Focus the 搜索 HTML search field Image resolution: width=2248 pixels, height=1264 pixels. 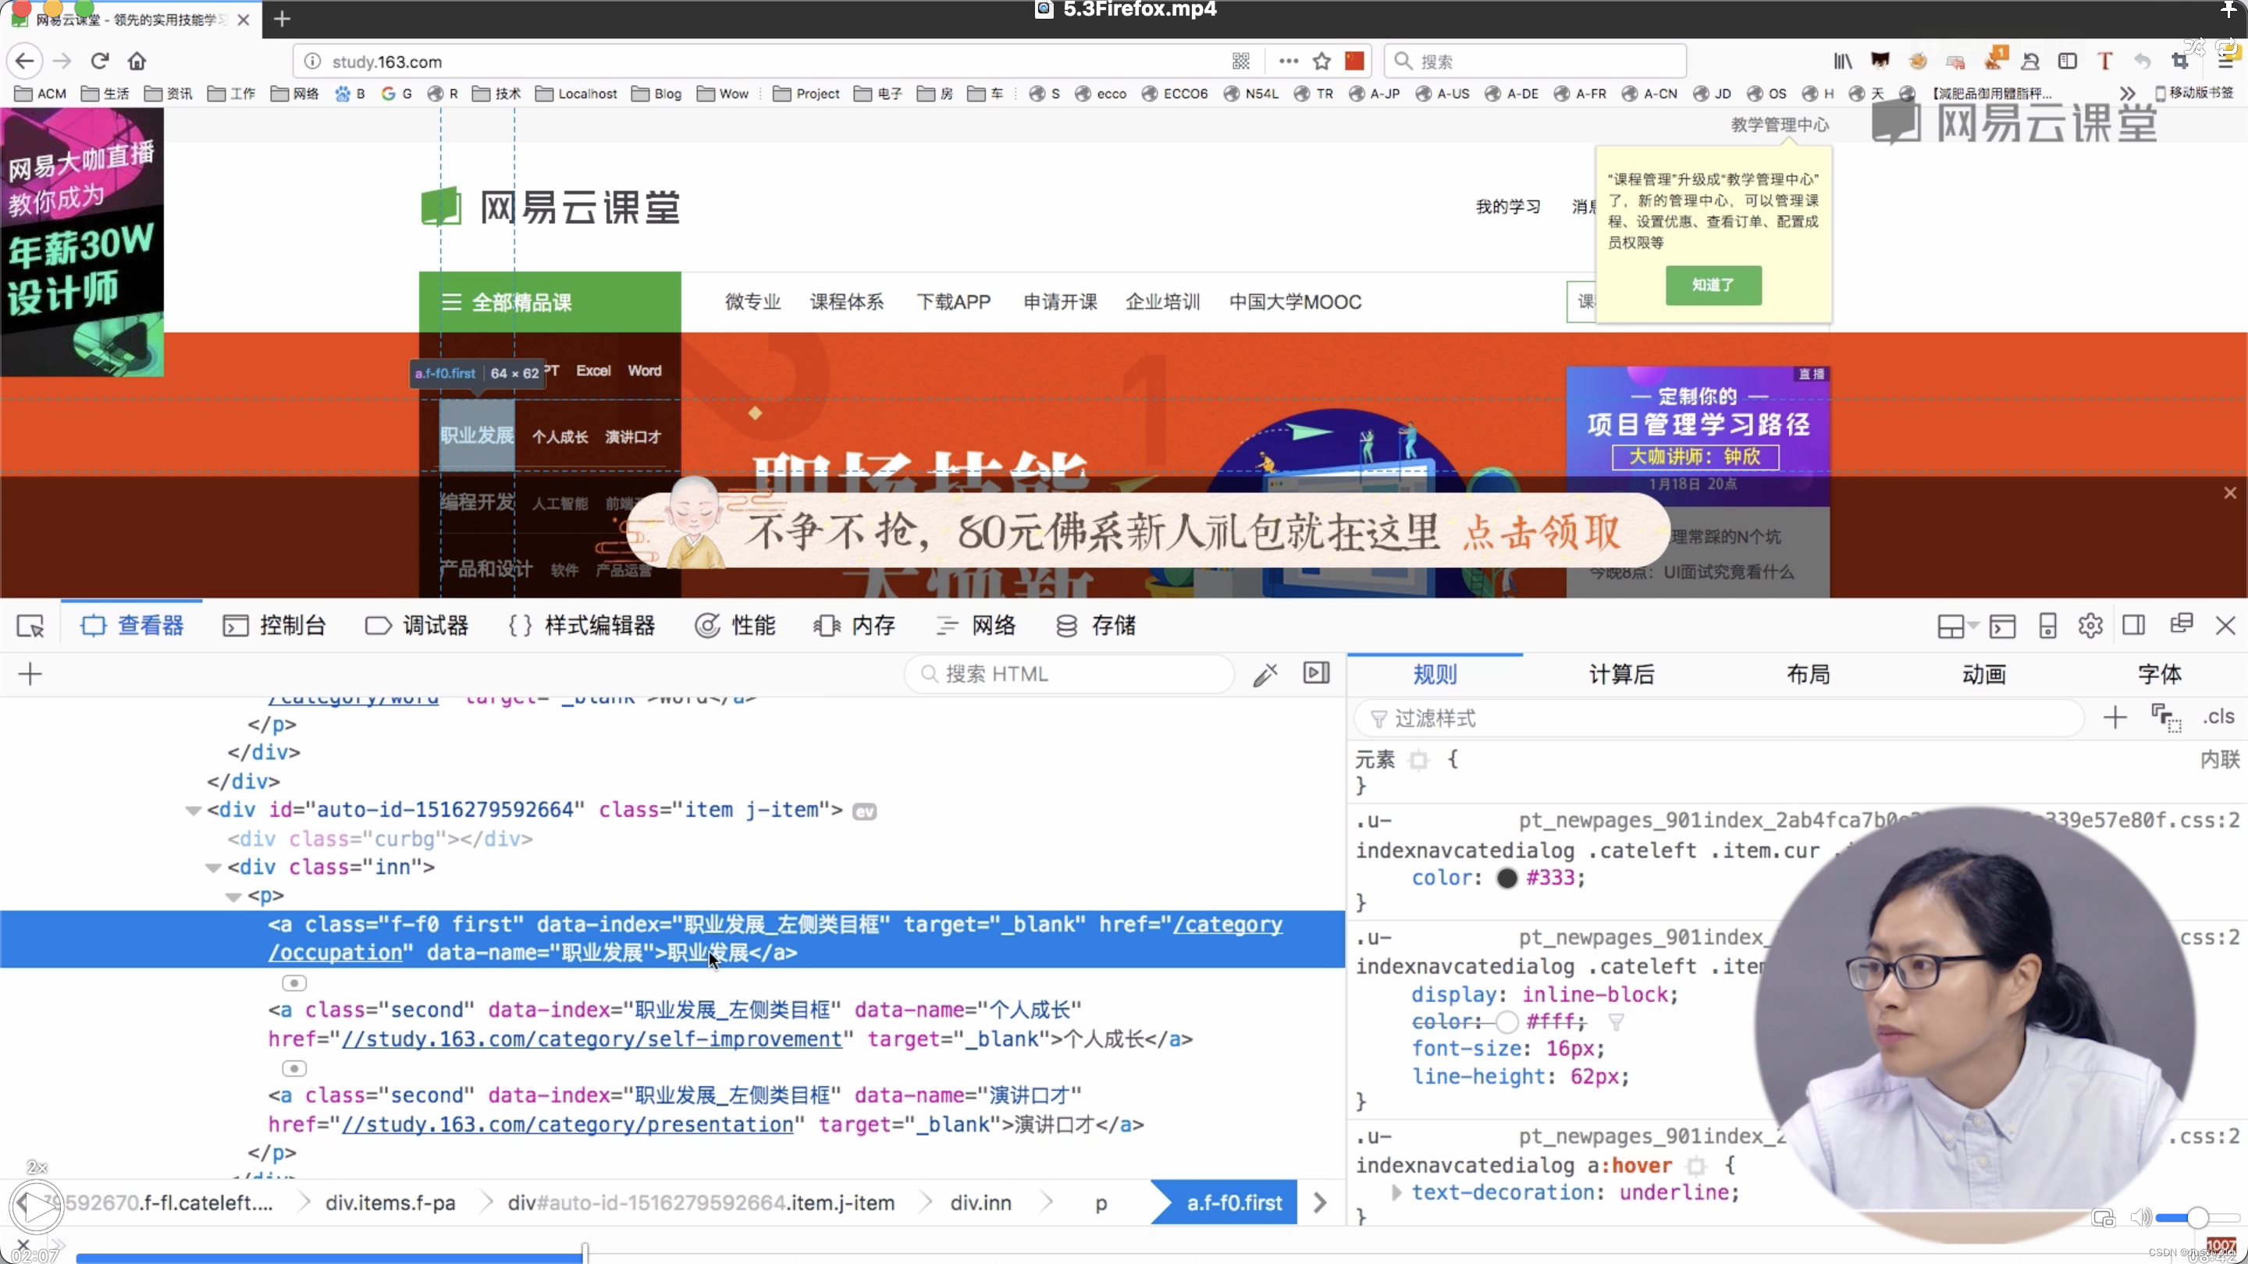point(1069,673)
